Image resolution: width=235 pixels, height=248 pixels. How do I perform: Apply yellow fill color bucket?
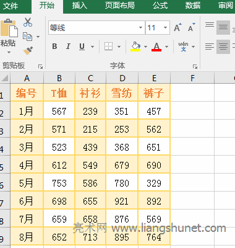coord(135,46)
